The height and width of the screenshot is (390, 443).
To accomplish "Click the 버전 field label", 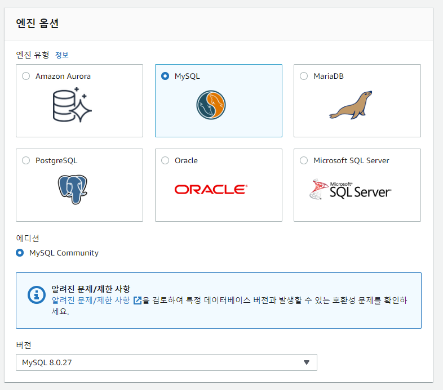I will [24, 345].
